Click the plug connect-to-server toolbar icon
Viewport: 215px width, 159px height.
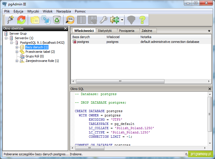[x=10, y=20]
